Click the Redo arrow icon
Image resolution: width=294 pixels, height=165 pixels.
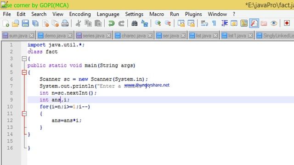pos(121,23)
